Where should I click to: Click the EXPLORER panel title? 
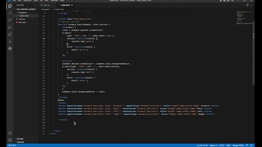coord(20,5)
